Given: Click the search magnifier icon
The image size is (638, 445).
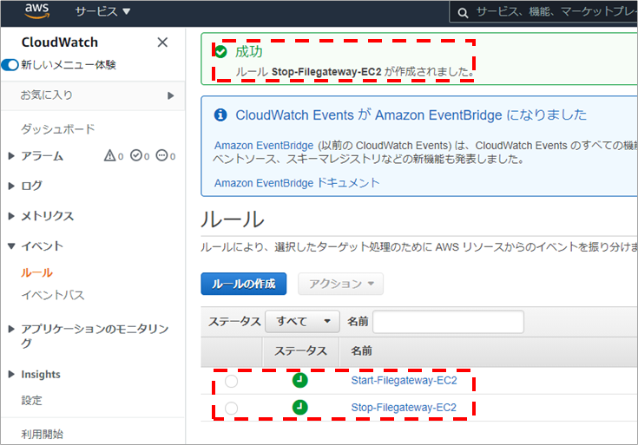Looking at the screenshot, I should tap(463, 13).
